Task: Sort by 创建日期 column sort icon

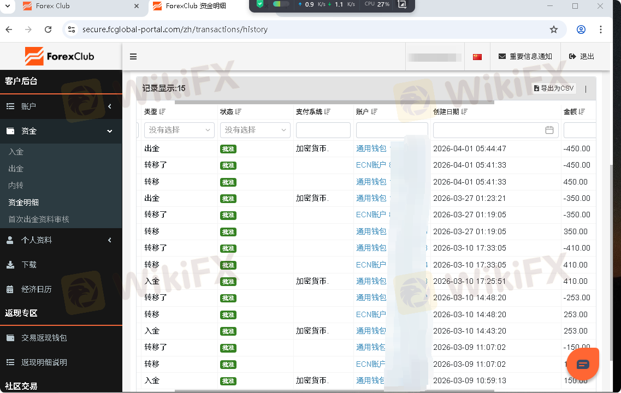Action: coord(464,112)
